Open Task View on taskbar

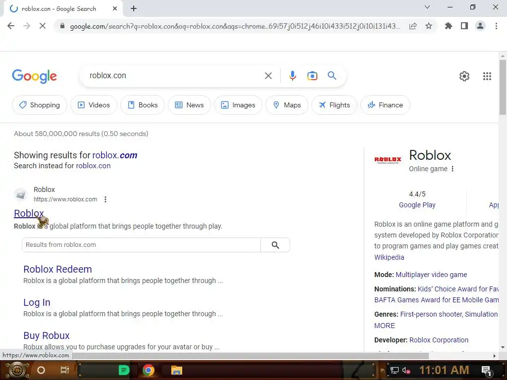[65, 370]
